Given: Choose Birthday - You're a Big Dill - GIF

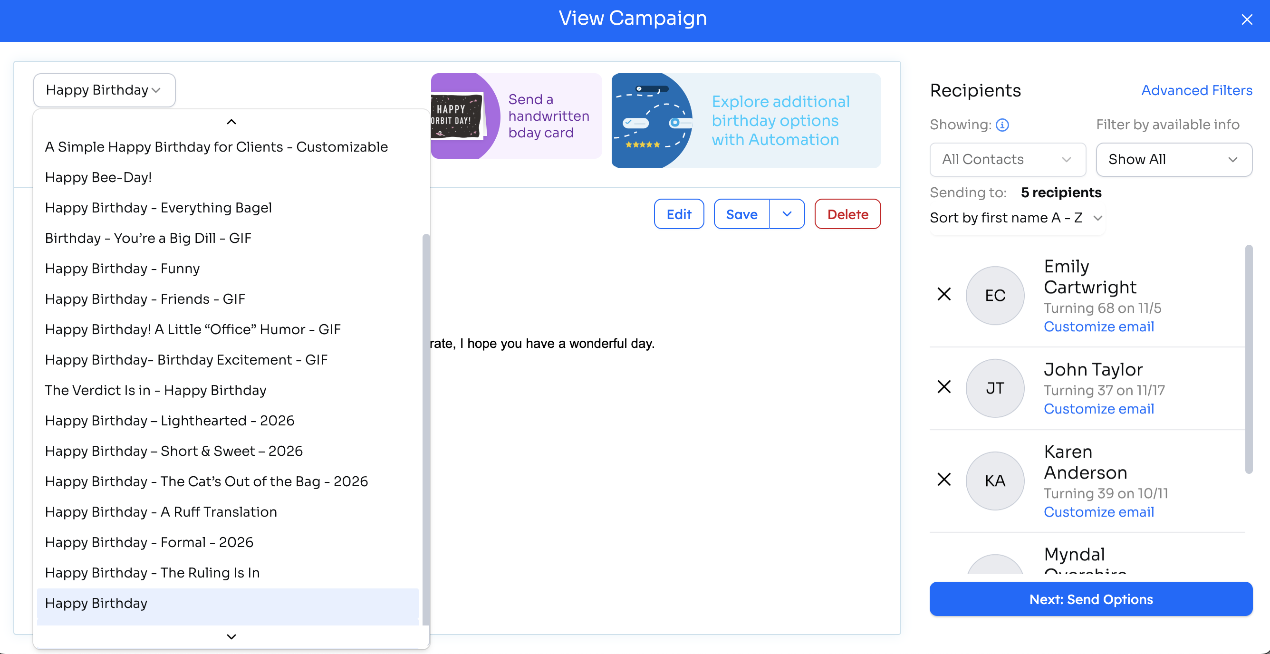Looking at the screenshot, I should tap(228, 239).
